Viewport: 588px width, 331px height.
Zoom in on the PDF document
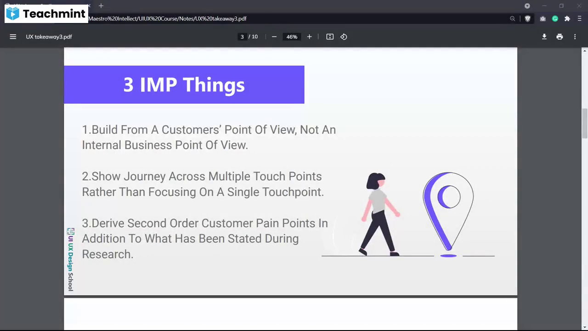coord(309,37)
